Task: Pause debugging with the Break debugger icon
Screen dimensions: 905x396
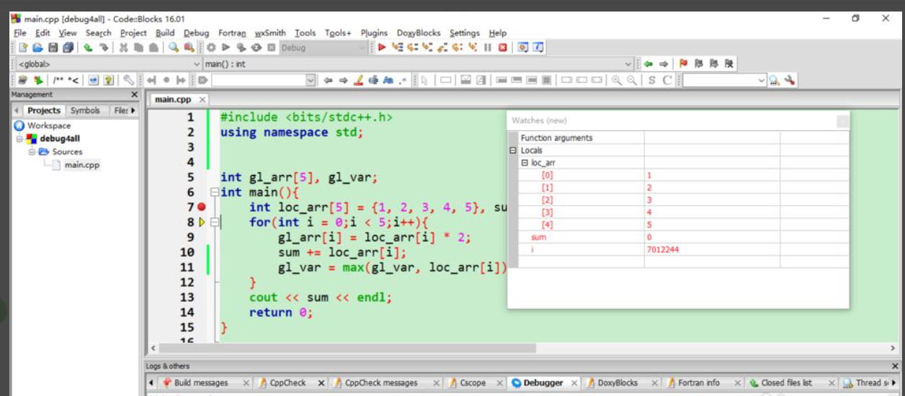Action: (x=488, y=48)
